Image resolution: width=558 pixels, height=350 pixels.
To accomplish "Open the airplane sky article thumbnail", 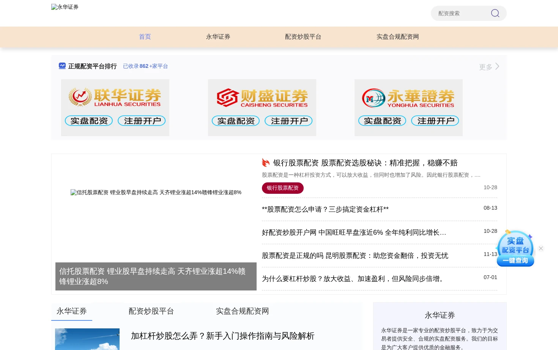I will click(x=87, y=339).
